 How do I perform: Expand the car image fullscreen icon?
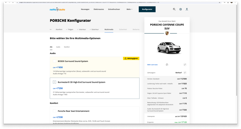point(185,64)
